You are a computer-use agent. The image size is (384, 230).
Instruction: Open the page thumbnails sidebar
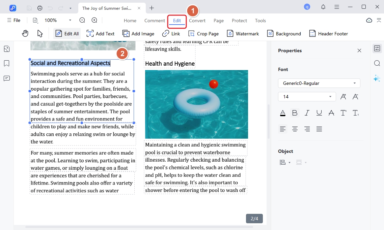[x=6, y=48]
